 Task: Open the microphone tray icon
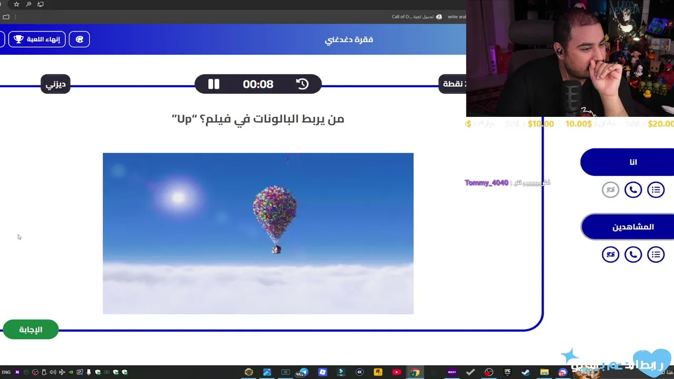click(x=88, y=372)
